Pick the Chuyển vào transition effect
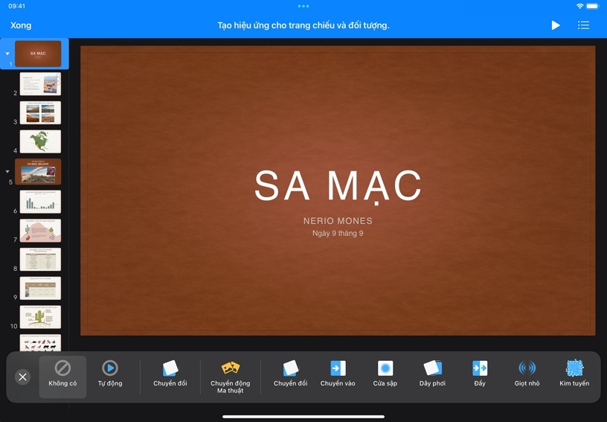The image size is (607, 422). 338,374
